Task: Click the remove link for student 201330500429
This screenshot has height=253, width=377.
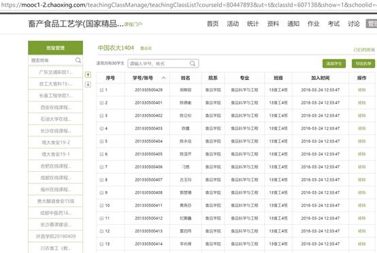Action: tap(361, 90)
